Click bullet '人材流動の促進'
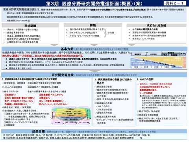Screen dimensions: 189x142 104,110
